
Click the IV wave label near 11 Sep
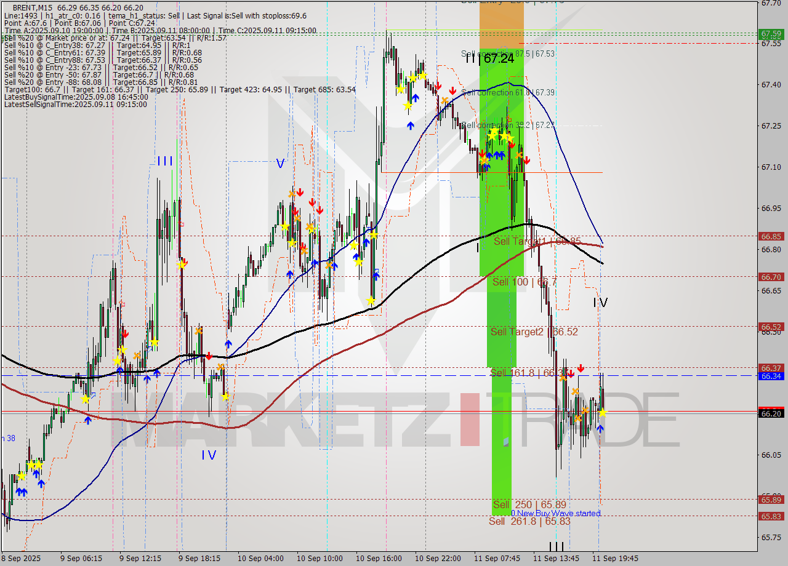coord(600,303)
